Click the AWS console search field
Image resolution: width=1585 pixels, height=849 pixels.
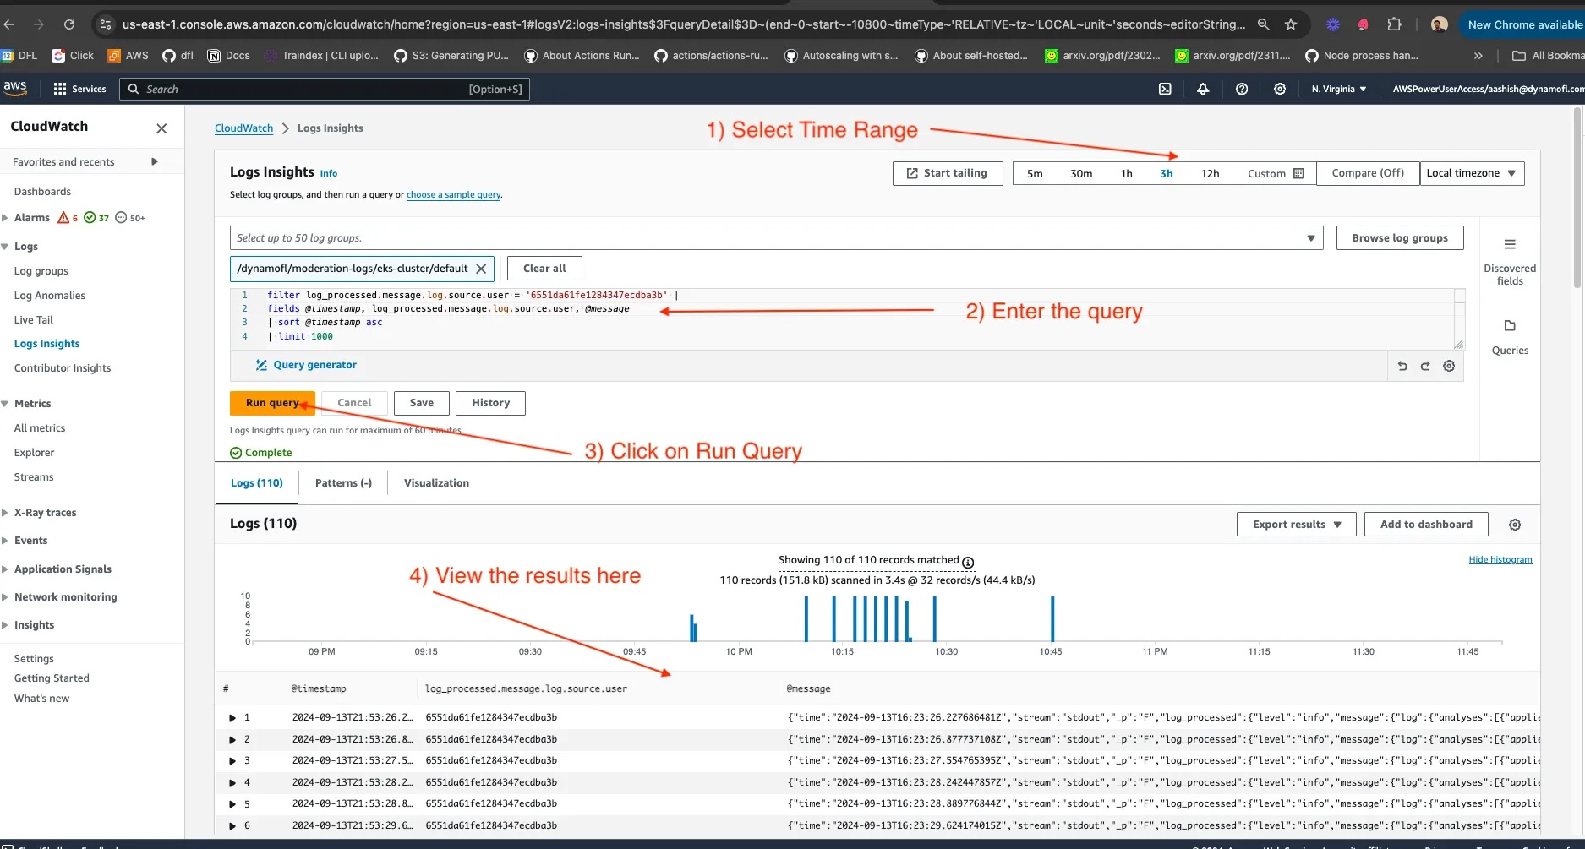(x=325, y=89)
